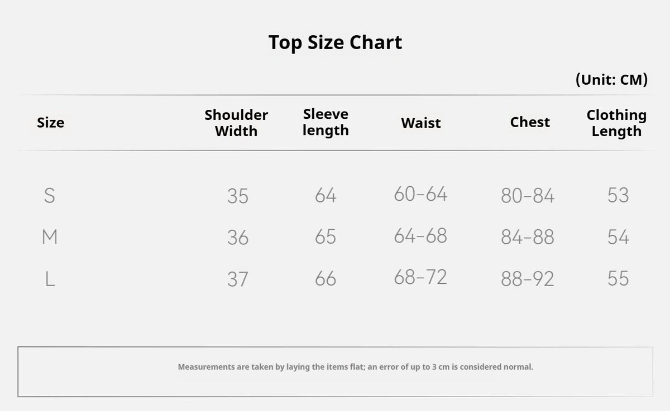Click sleeve length value 65
This screenshot has width=670, height=411.
[x=326, y=237]
